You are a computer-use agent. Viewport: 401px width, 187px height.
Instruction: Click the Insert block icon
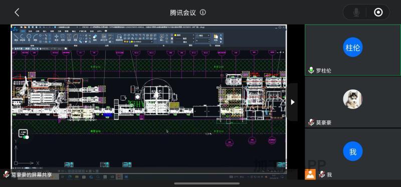(162, 37)
